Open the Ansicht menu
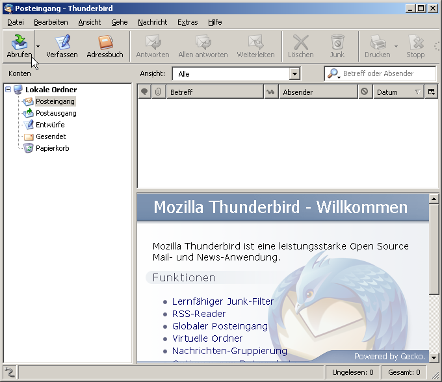This screenshot has width=442, height=382. [x=89, y=22]
